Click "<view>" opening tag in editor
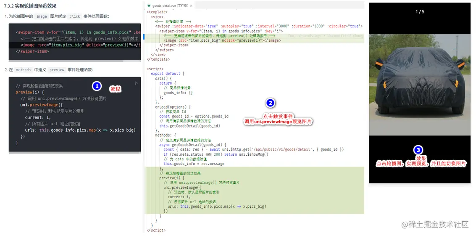 click(x=157, y=17)
